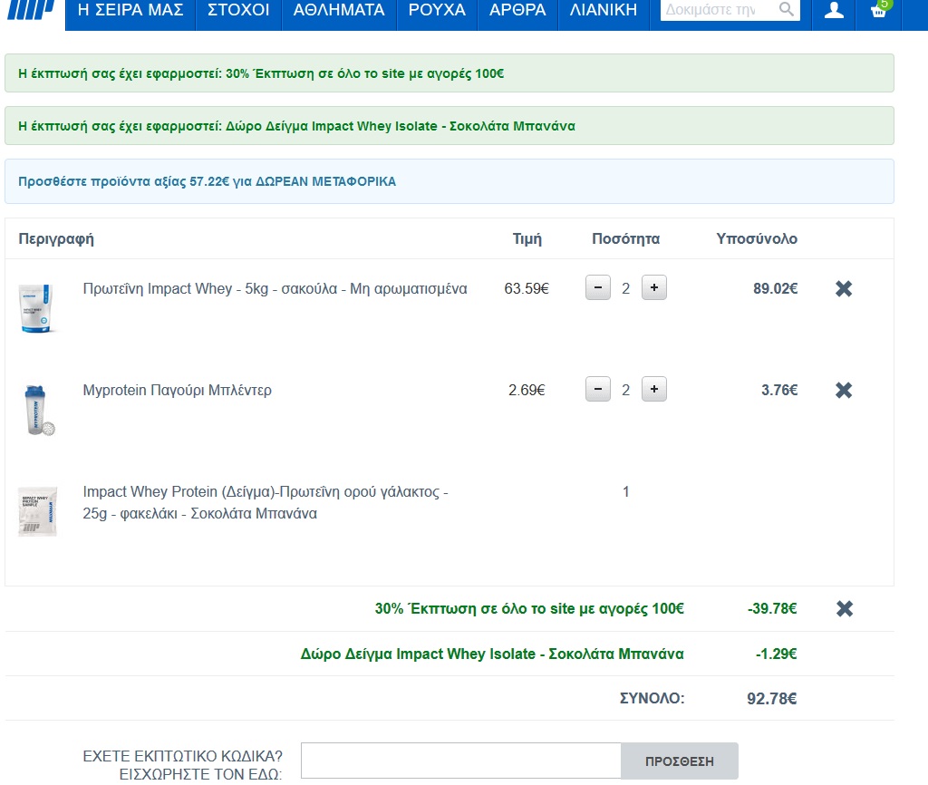Open the ΑΘΛΗΜΑΤΑ menu
928x785 pixels.
point(339,10)
